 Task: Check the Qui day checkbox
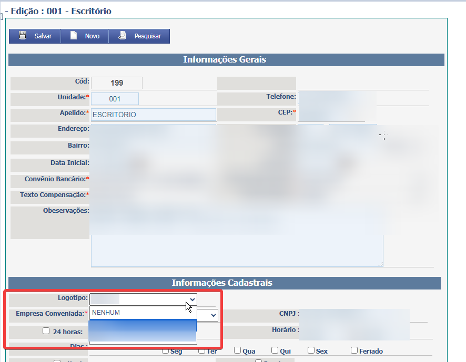tap(275, 350)
